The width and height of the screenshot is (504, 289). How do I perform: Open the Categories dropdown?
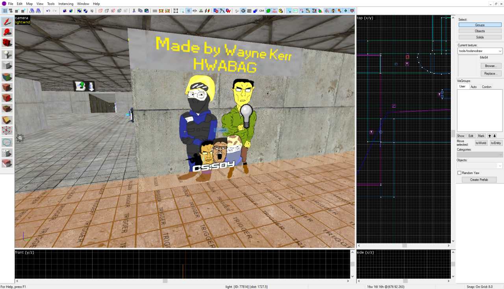480,155
